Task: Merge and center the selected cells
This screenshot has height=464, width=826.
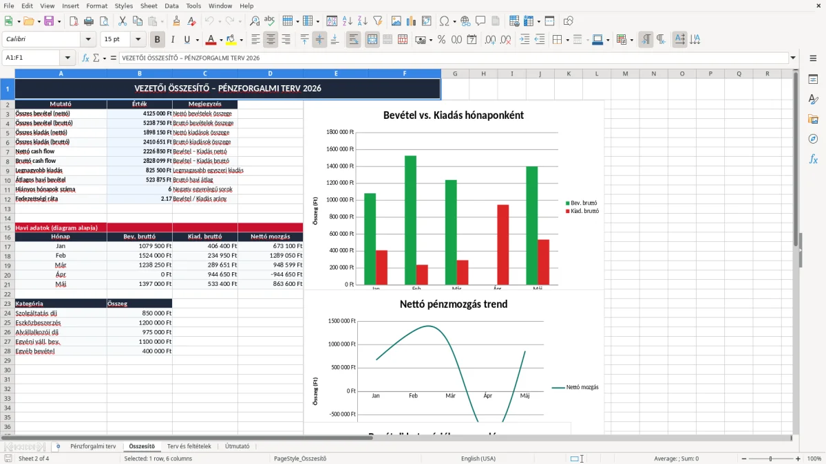Action: (372, 40)
